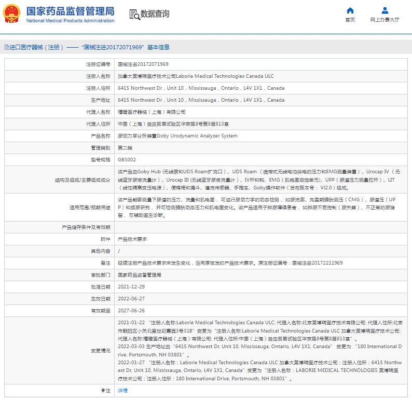Click the 备注 remark value text

(x=230, y=263)
